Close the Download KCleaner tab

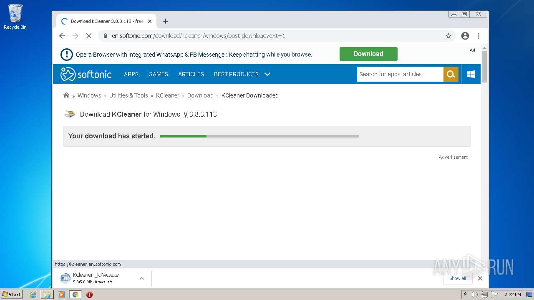(x=150, y=21)
